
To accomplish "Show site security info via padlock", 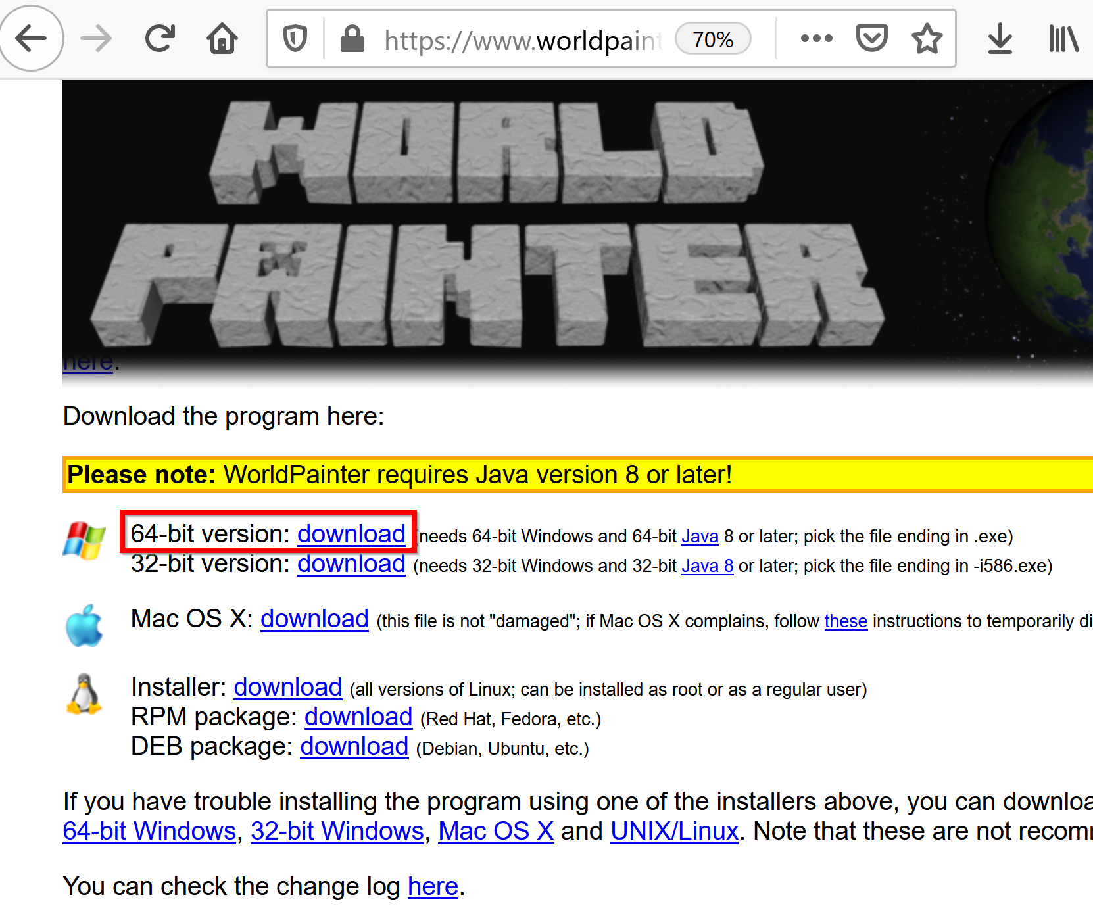I will [352, 39].
